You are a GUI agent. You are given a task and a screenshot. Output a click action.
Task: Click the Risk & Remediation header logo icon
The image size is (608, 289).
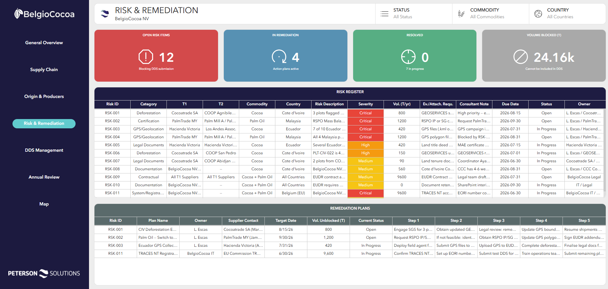105,14
